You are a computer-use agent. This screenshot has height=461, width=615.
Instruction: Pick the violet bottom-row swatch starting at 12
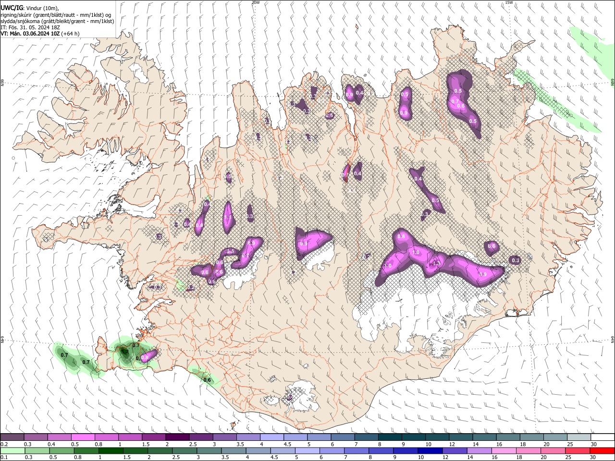pyautogui.click(x=454, y=450)
